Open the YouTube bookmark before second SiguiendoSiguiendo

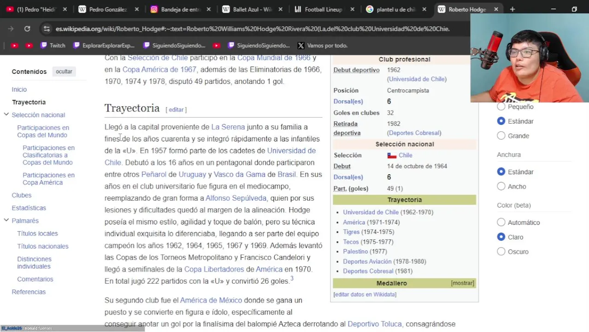click(217, 46)
